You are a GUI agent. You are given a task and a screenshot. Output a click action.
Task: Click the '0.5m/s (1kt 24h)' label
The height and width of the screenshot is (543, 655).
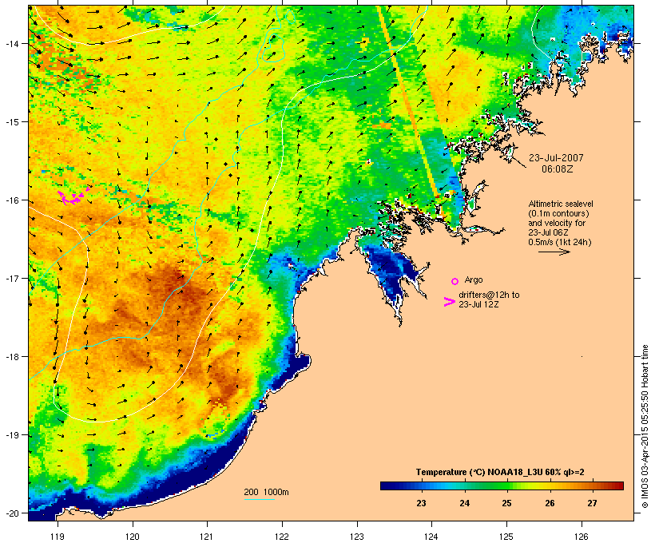click(x=560, y=242)
